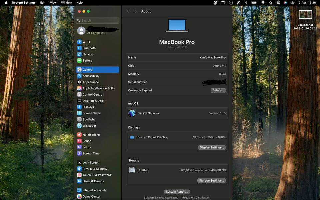Click the Chip value Apple M1
320x200 pixels.
point(219,66)
